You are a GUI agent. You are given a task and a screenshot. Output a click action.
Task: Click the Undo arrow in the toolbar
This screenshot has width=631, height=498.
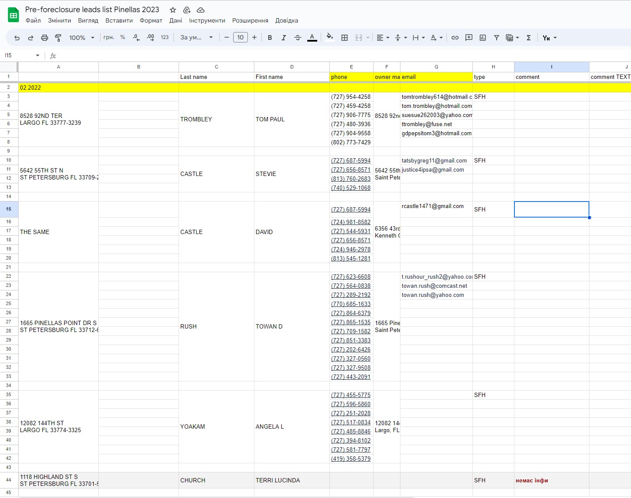click(17, 38)
